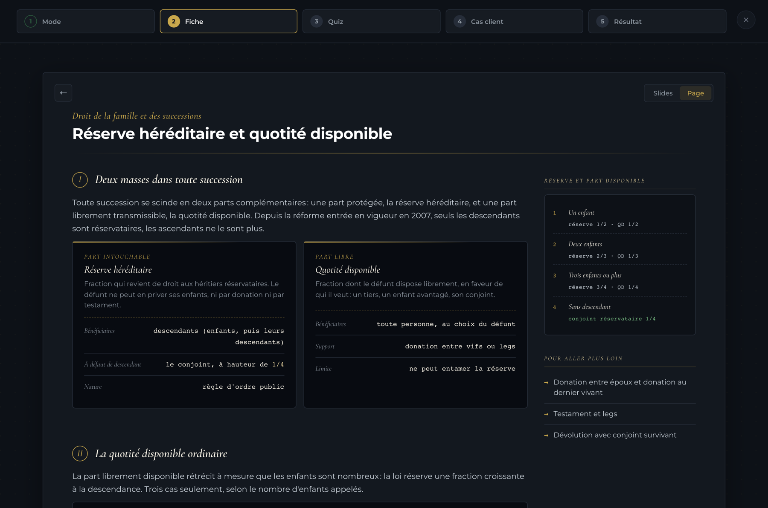Switch view to Slides
This screenshot has height=508, width=768.
point(663,93)
